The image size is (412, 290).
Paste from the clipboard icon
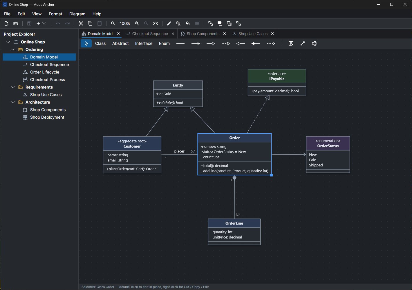click(x=100, y=23)
